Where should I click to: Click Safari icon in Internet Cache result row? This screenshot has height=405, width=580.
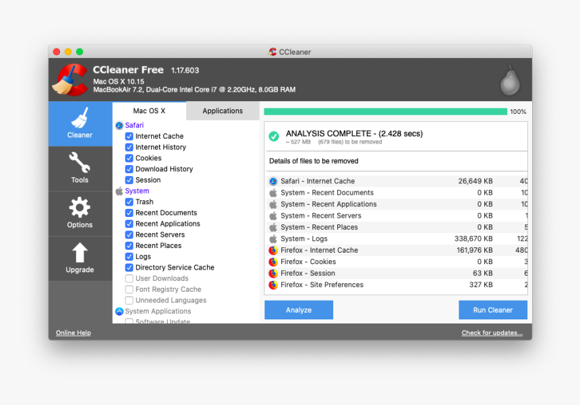pos(273,181)
